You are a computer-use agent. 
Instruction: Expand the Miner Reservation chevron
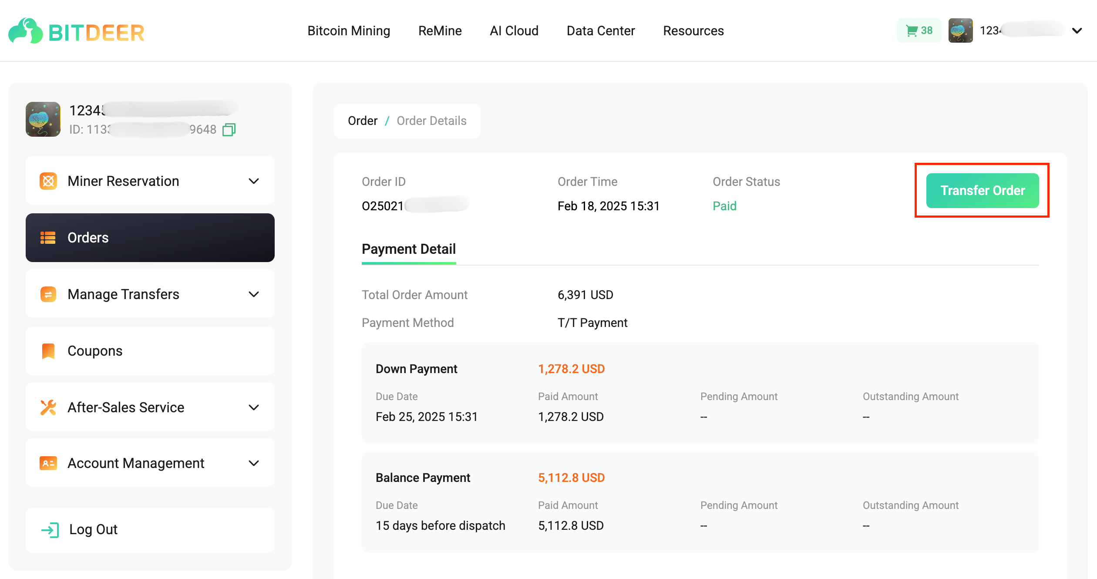254,181
